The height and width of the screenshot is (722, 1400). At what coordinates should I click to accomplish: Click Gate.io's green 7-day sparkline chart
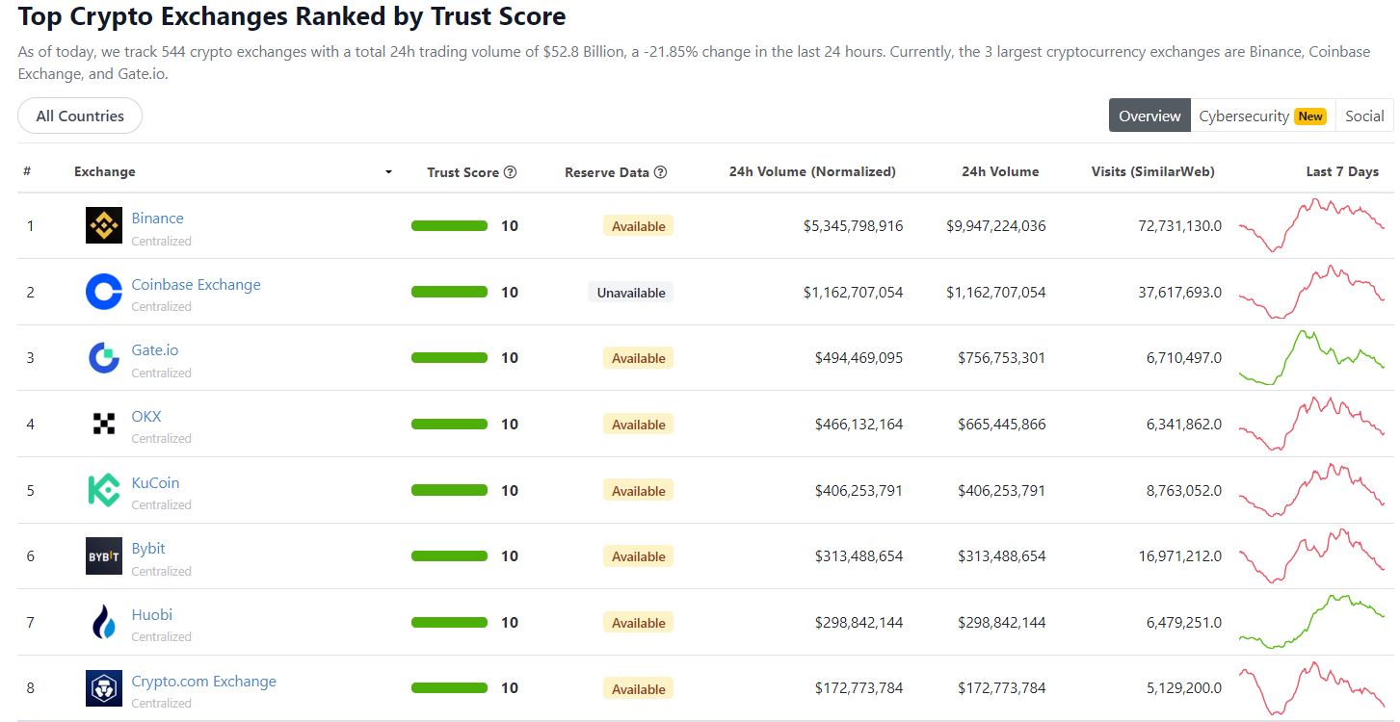[1311, 358]
